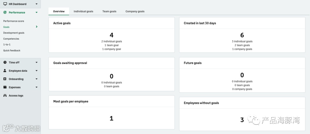Click the Performance target icon
310x134 pixels.
point(5,12)
